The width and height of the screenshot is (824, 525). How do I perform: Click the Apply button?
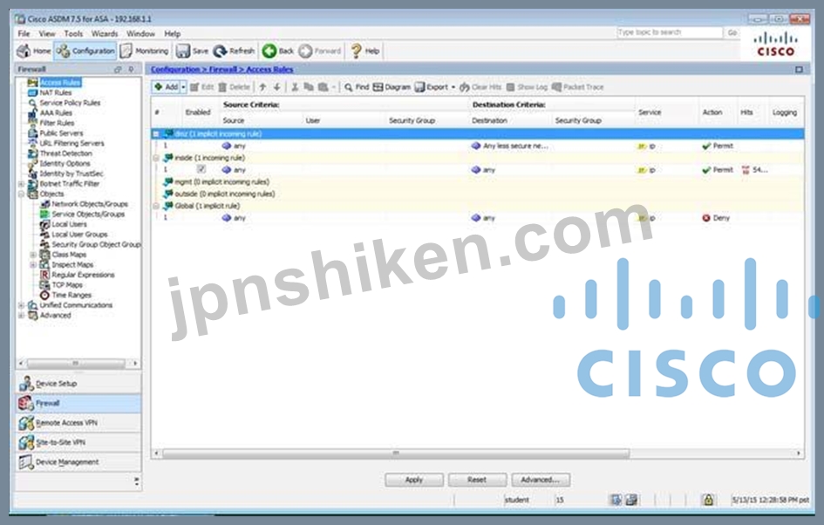(x=414, y=480)
